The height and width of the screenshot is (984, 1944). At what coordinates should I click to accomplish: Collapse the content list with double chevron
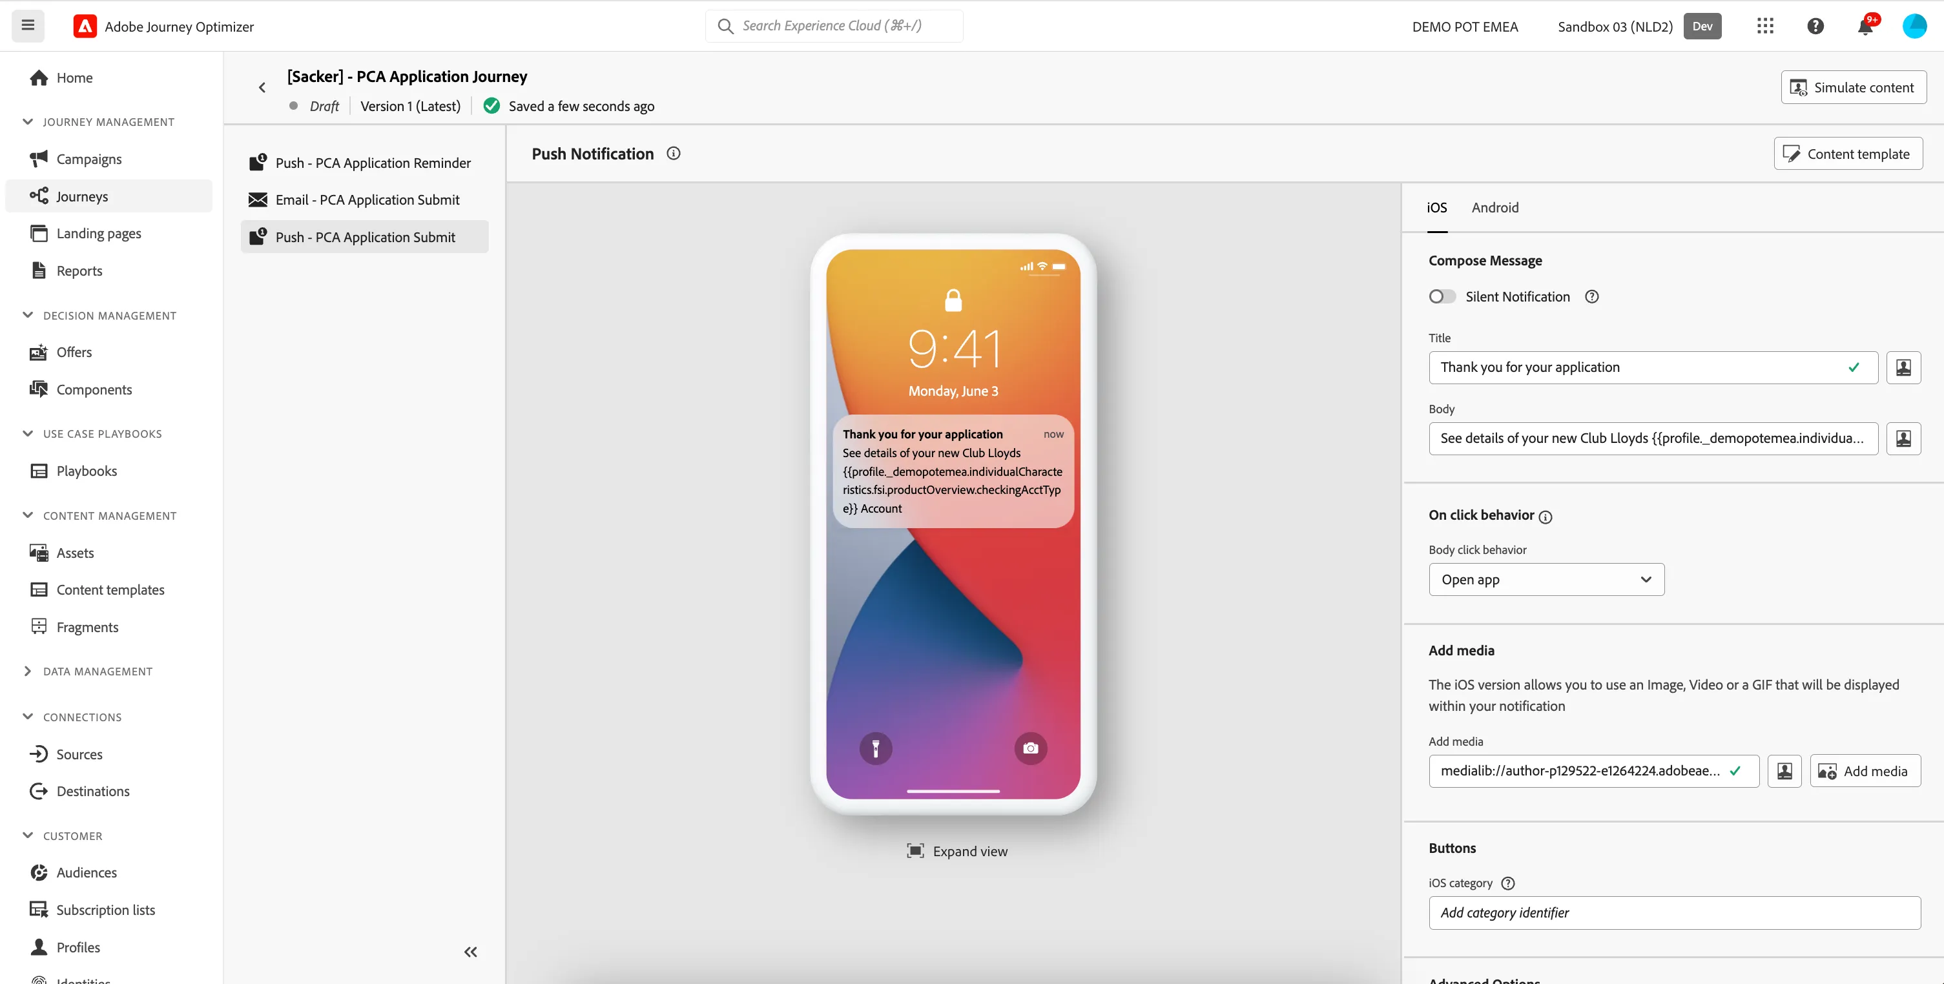[470, 952]
